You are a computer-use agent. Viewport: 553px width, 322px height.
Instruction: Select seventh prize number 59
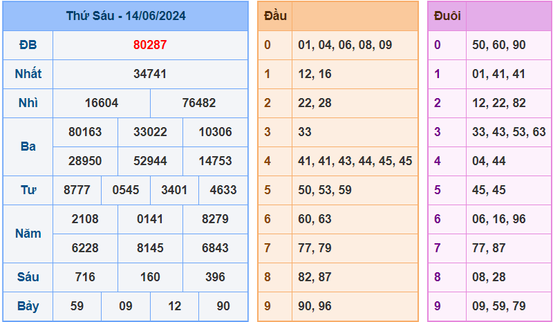77,306
